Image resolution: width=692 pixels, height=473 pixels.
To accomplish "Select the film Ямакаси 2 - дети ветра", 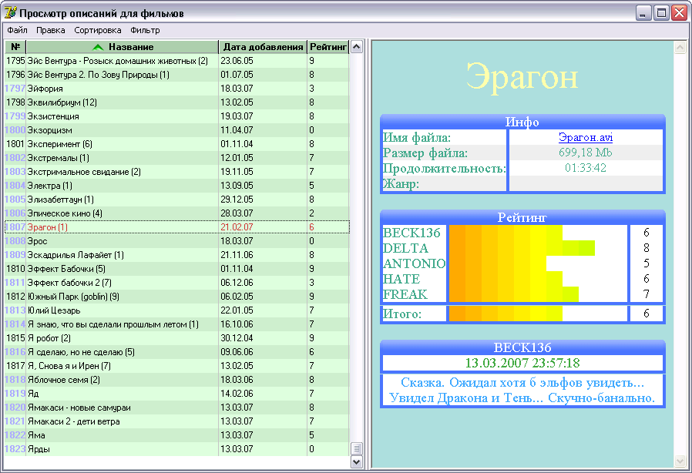I will pyautogui.click(x=177, y=421).
